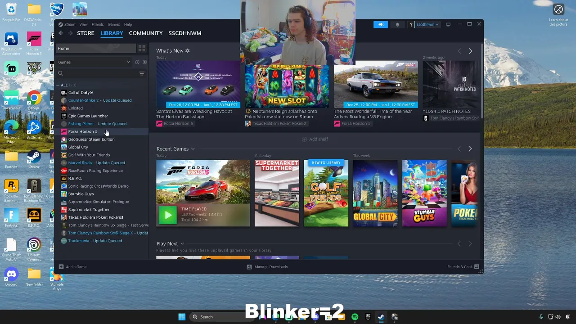Open Rockstar Games Launcher desktop icon
576x324 pixels.
11,190
